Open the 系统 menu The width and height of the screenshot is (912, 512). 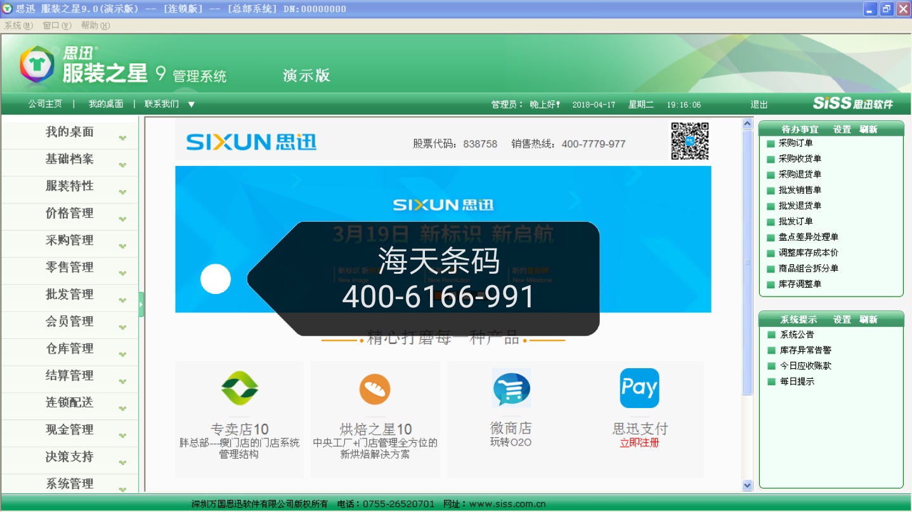click(x=18, y=25)
